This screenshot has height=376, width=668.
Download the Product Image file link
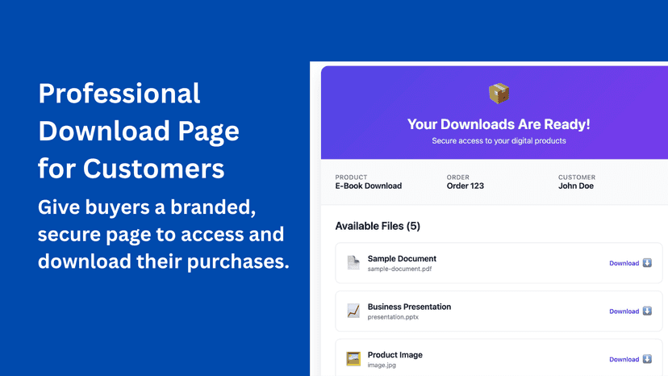click(x=624, y=359)
